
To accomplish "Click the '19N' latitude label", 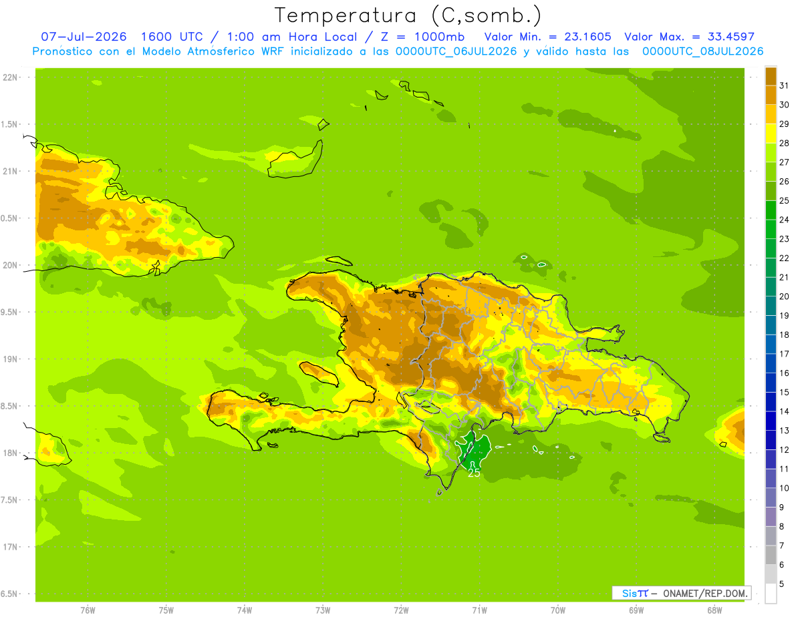I will tap(9, 359).
